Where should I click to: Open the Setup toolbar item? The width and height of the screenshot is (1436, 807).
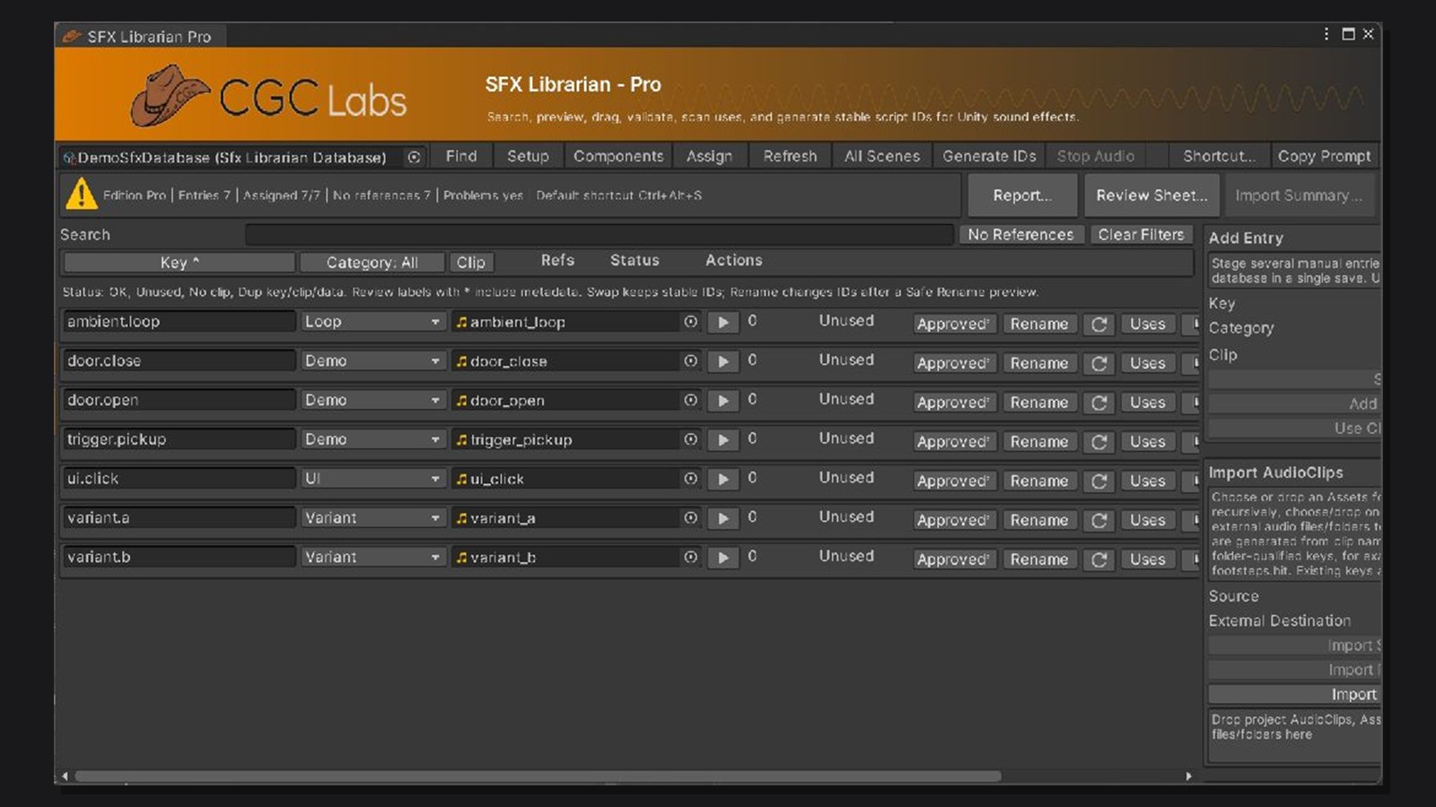point(528,156)
